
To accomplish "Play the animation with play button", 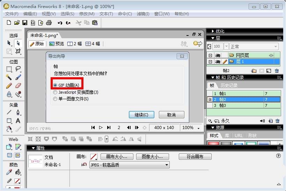I will tap(101, 128).
